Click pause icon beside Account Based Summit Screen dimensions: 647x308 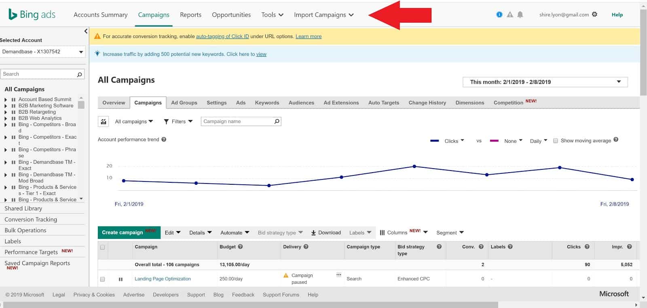coord(13,99)
